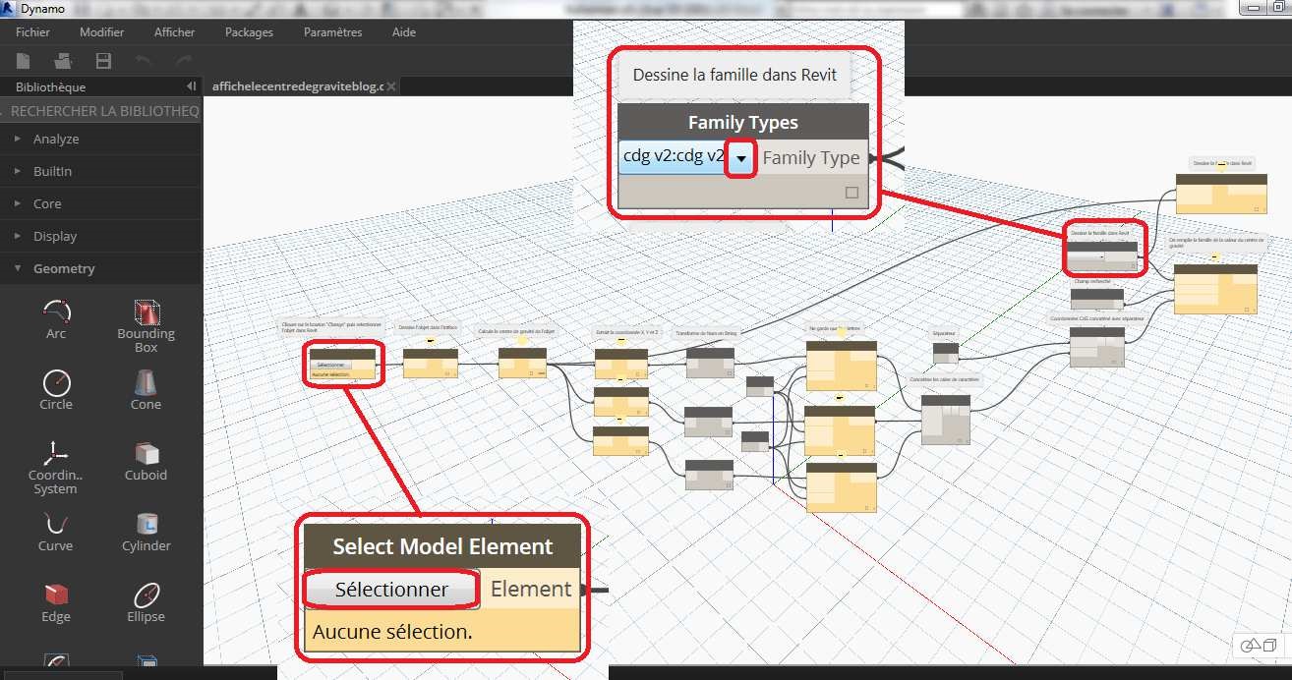Screen dimensions: 1292x680
Task: Pick the Ellipse geometry icon
Action: pos(147,595)
